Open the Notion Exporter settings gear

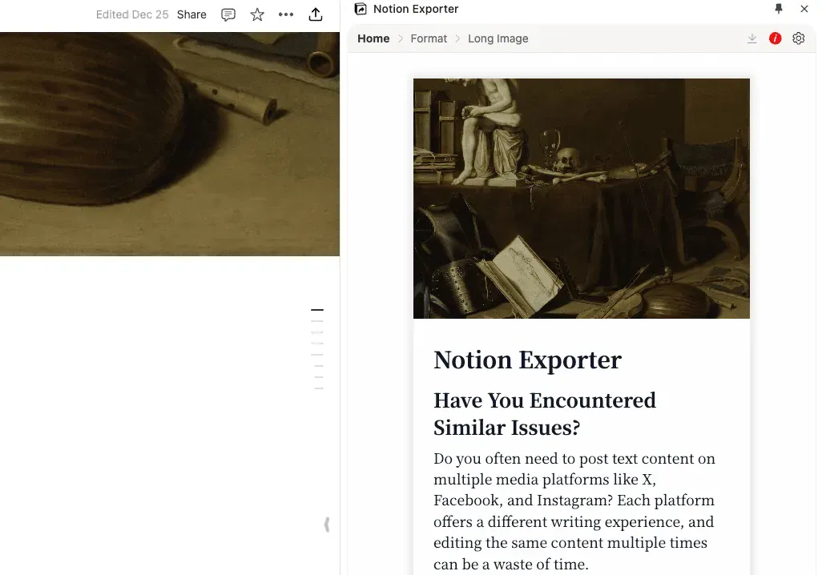[798, 38]
